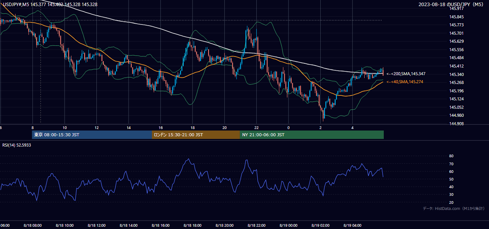Click hour label 12 on the candlestick time axis
This screenshot has height=229, width=489.
pos(97,127)
